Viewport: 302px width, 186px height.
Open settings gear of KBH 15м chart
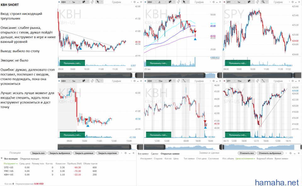tap(213, 81)
